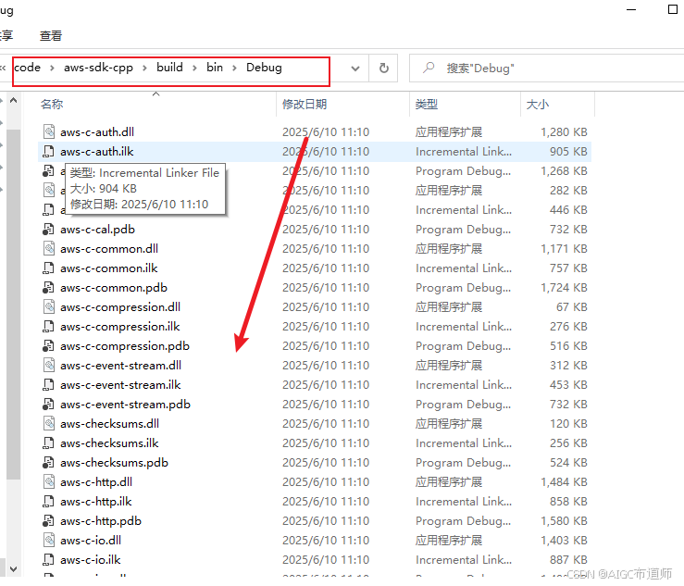Image resolution: width=684 pixels, height=586 pixels.
Task: Select the file name aws-checksums.pdb
Action: point(114,463)
